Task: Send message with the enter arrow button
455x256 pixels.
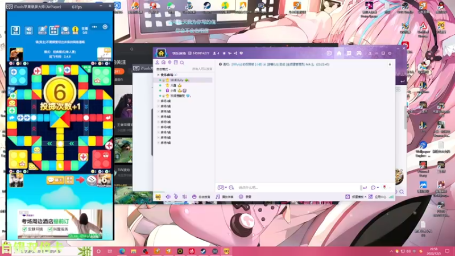Action: click(365, 188)
